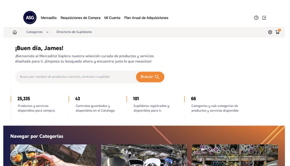
Task: Open help via the question mark icon
Action: point(256,18)
